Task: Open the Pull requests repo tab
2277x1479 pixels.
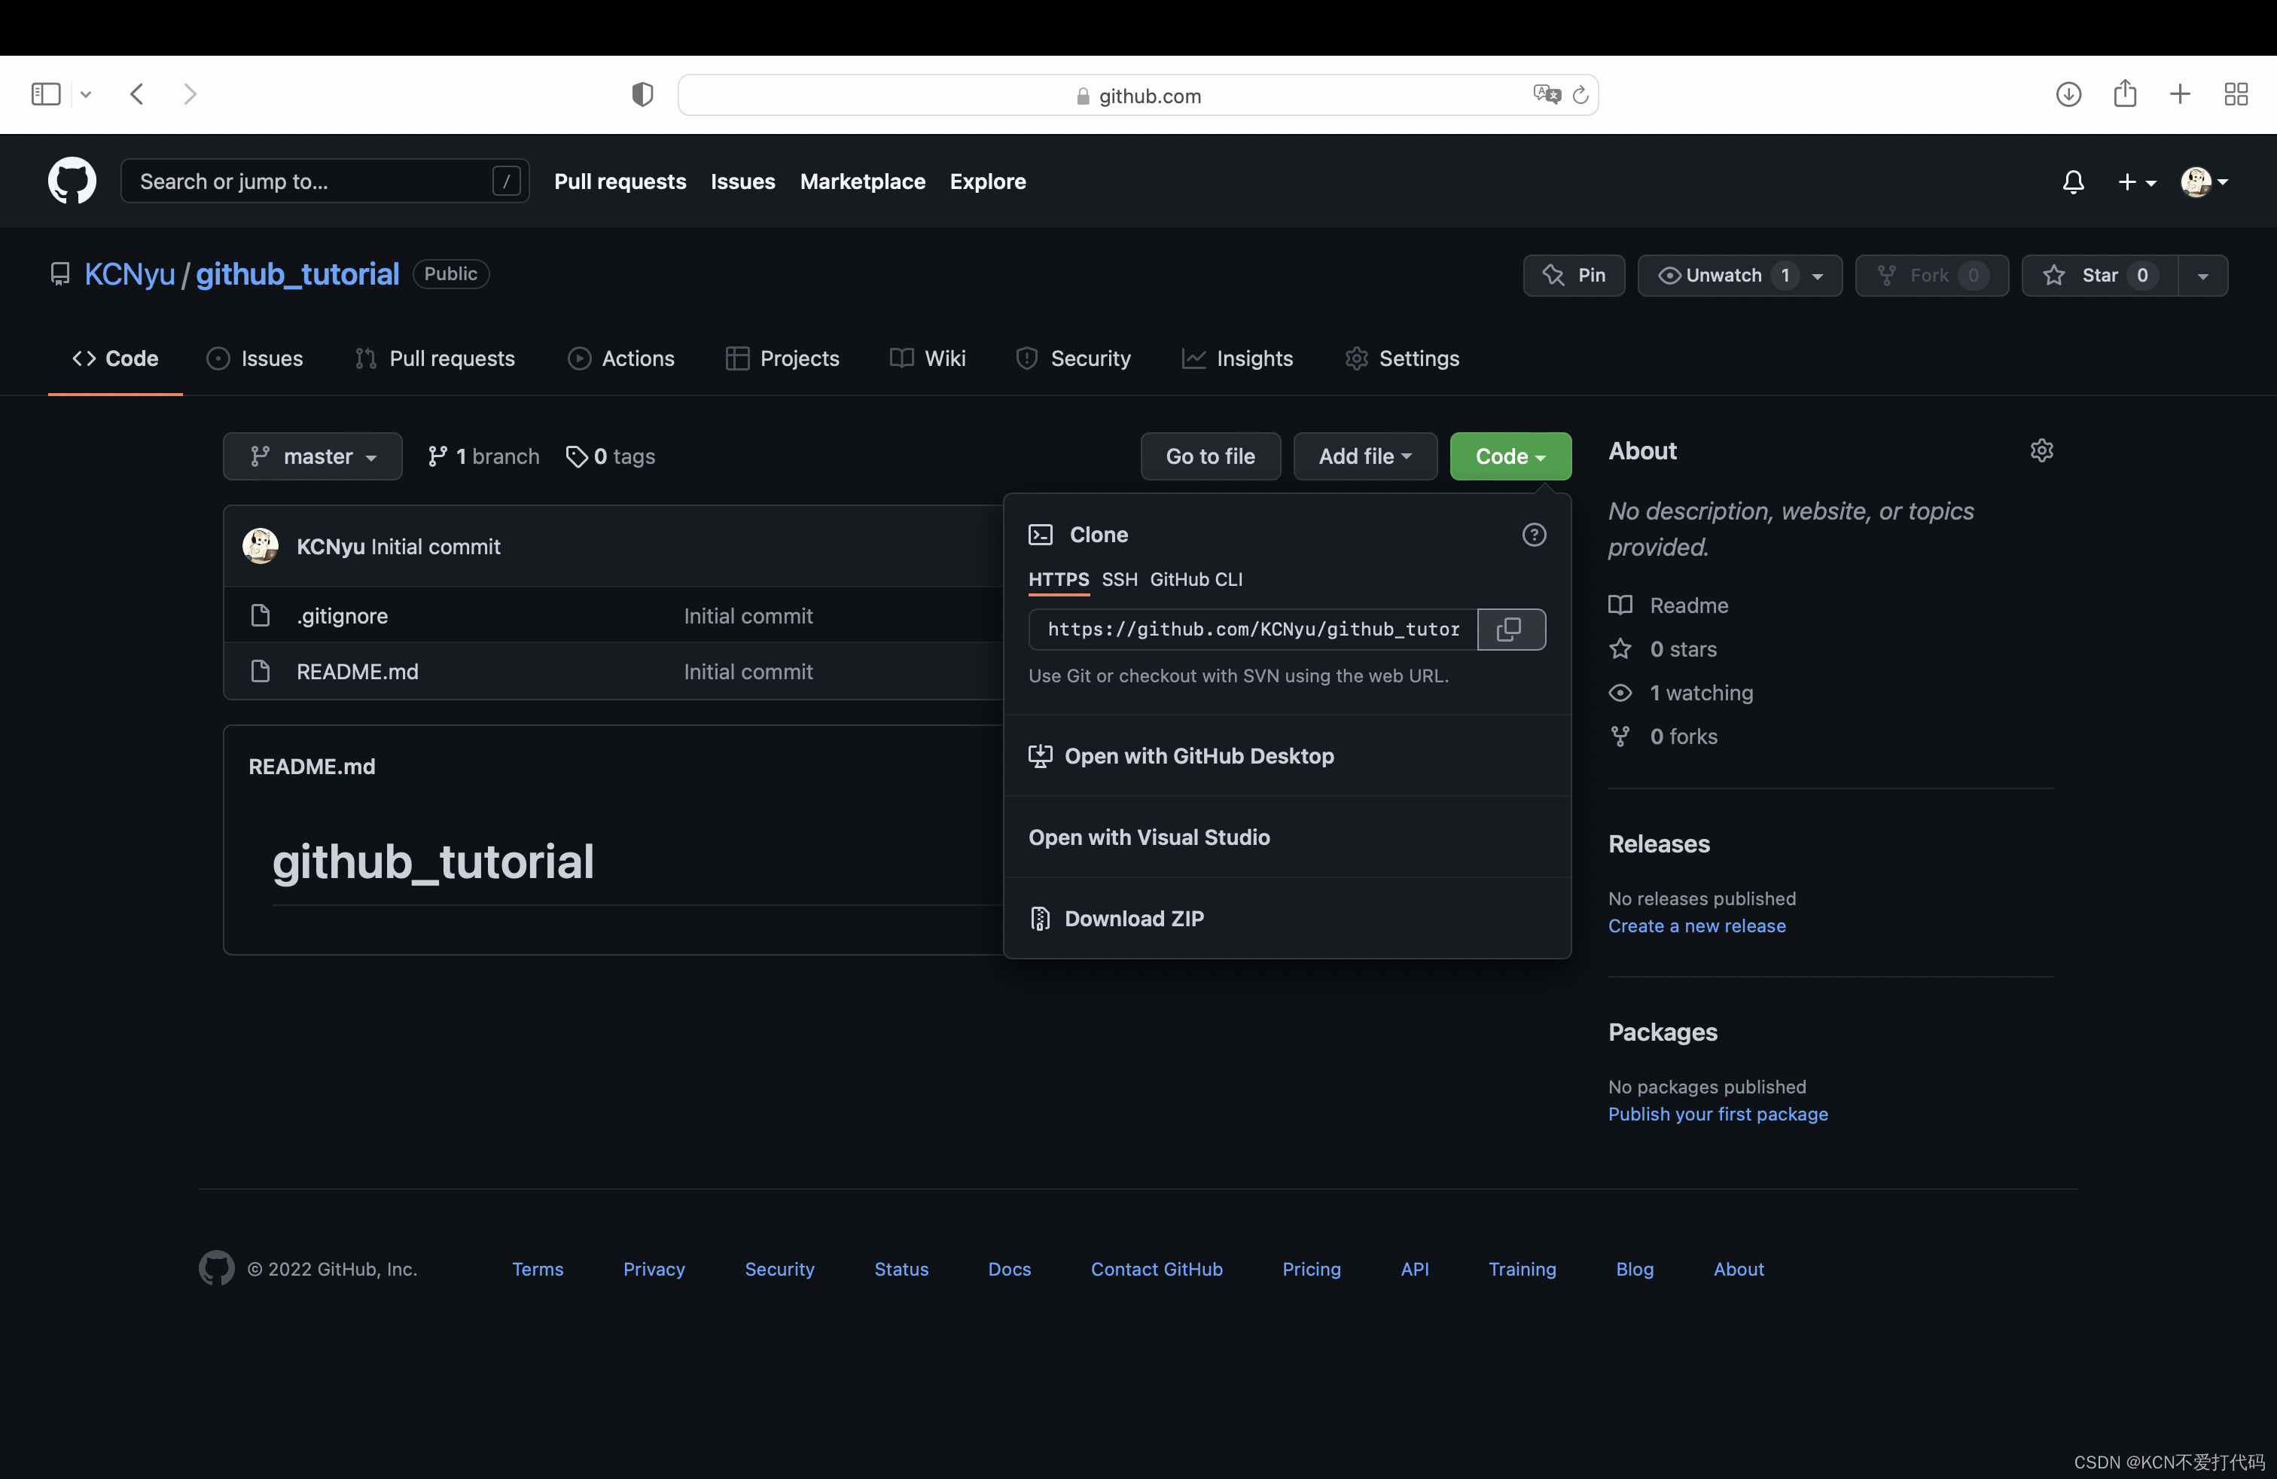Action: coord(434,358)
